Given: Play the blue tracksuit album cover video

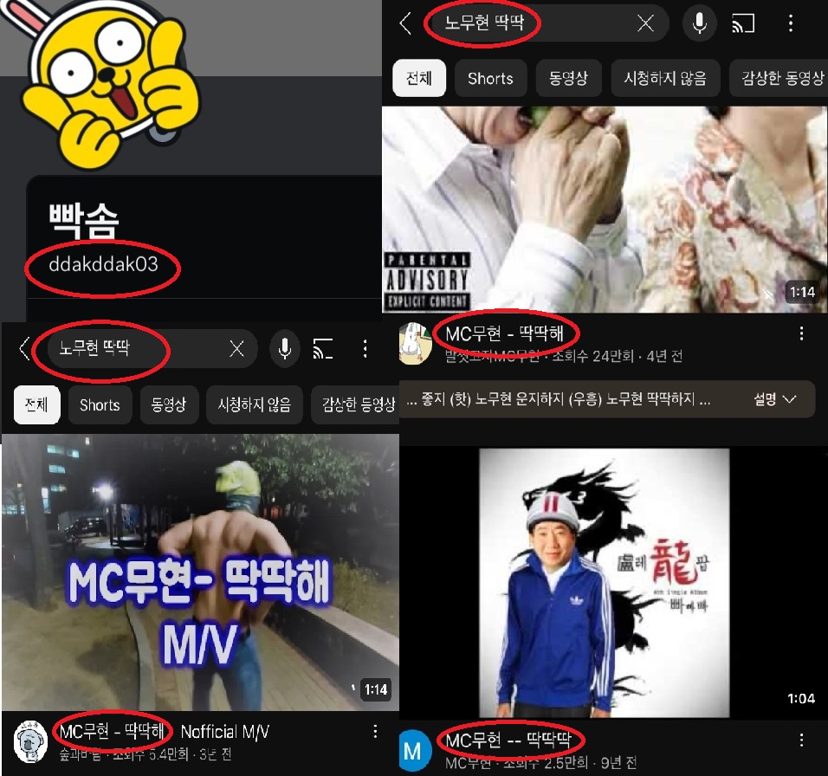Looking at the screenshot, I should click(605, 580).
